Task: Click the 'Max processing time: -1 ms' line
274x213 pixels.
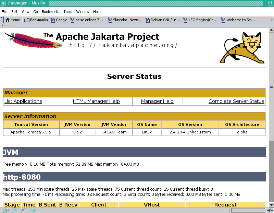Action: click(x=121, y=194)
